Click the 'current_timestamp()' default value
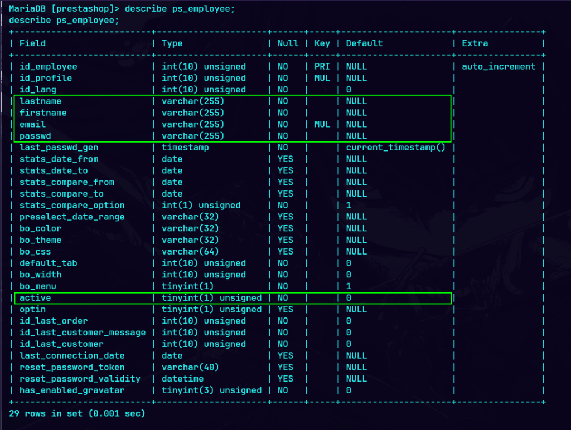The width and height of the screenshot is (571, 430). coord(395,148)
